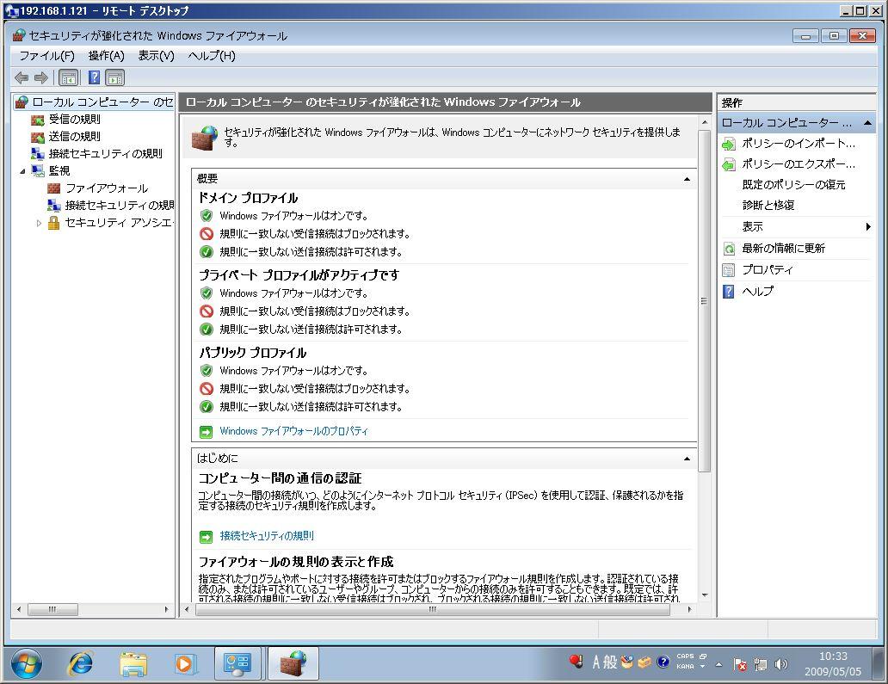This screenshot has width=888, height=684.
Task: Open ヘルプ in the actions pane
Action: tap(758, 291)
